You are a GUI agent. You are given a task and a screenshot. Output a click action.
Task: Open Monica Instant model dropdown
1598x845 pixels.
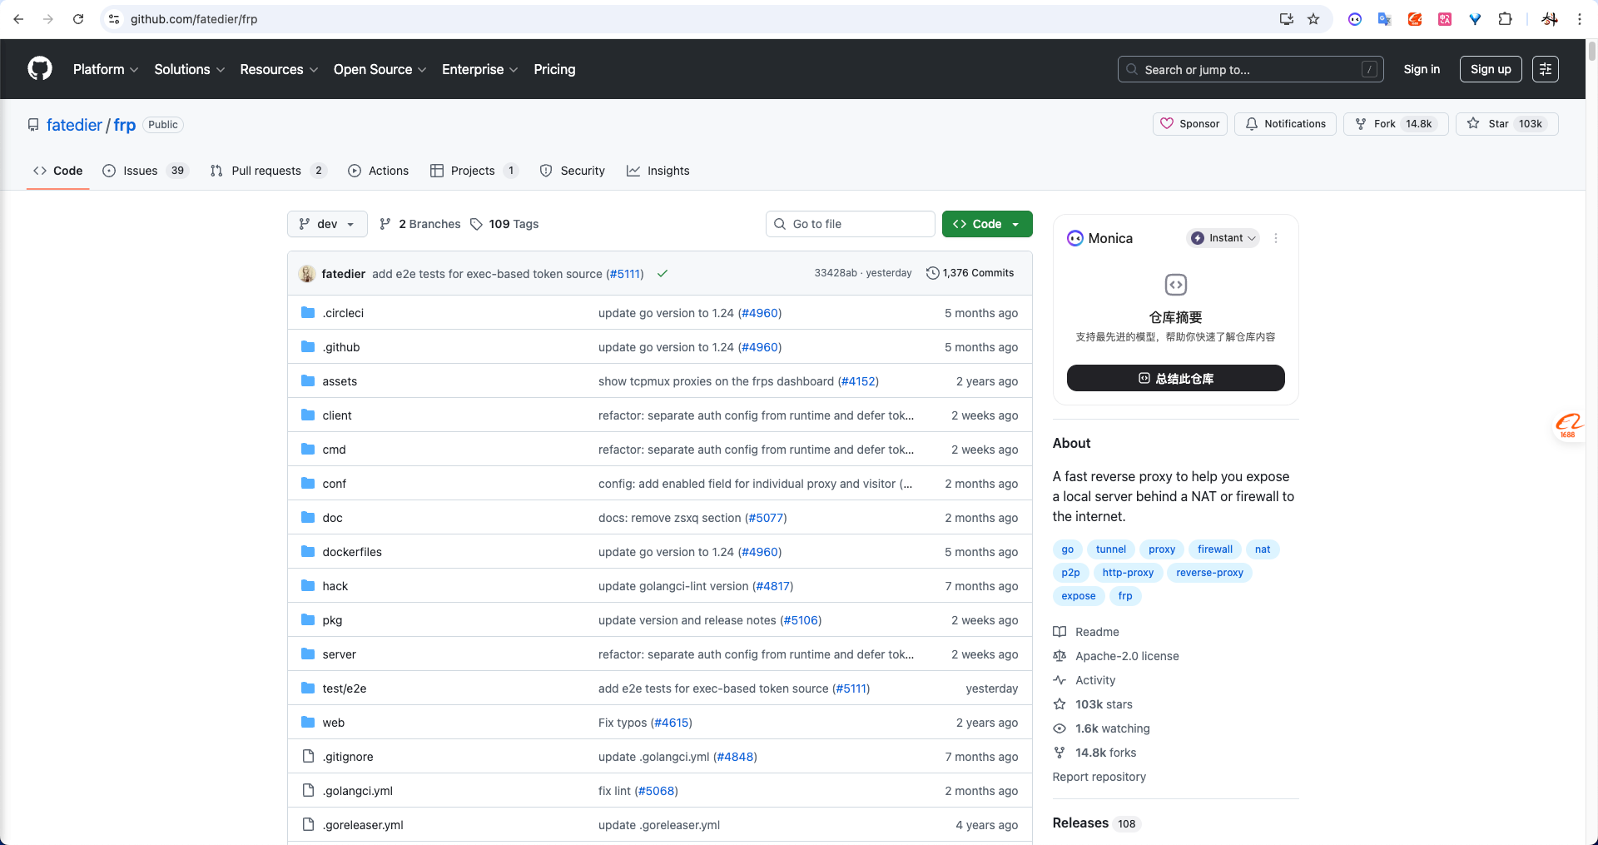pyautogui.click(x=1223, y=238)
